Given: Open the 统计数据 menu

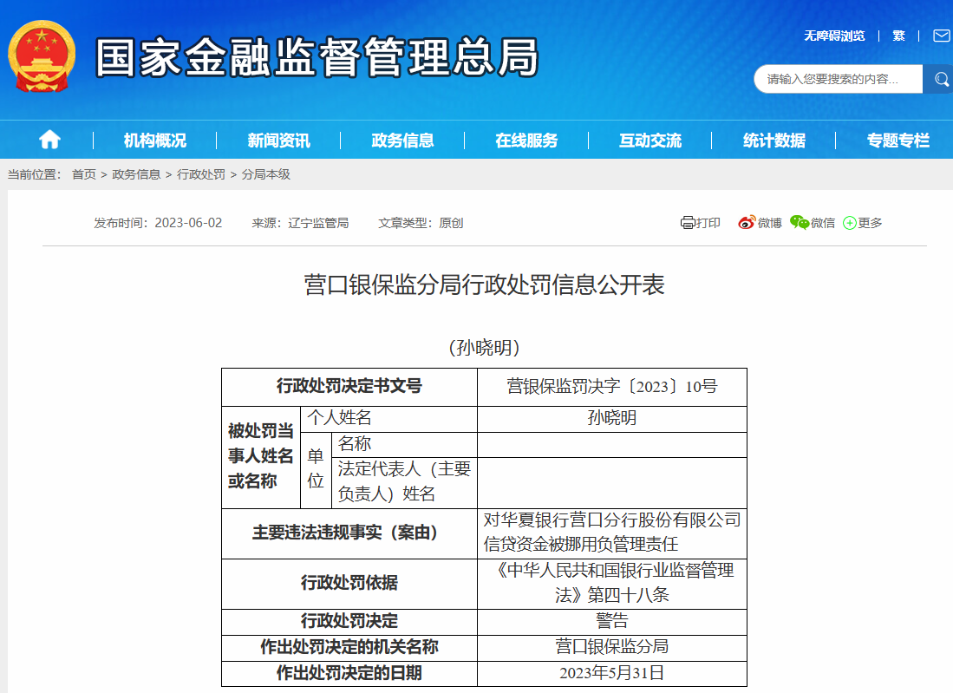Looking at the screenshot, I should 774,141.
